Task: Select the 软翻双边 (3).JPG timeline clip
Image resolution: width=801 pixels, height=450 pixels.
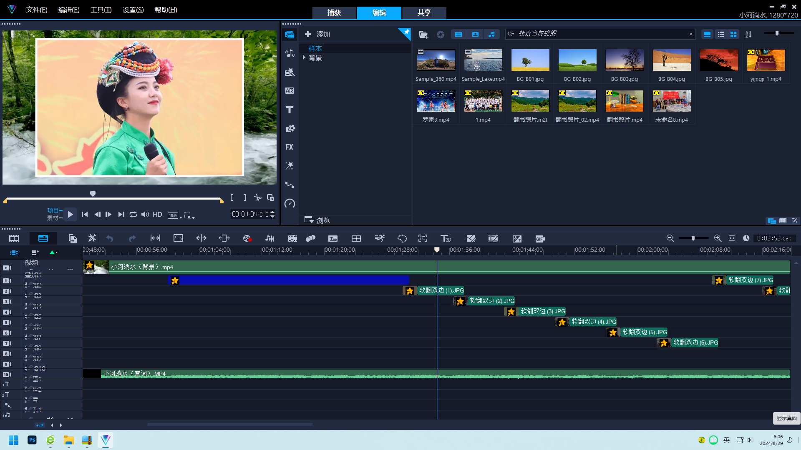Action: pos(535,311)
